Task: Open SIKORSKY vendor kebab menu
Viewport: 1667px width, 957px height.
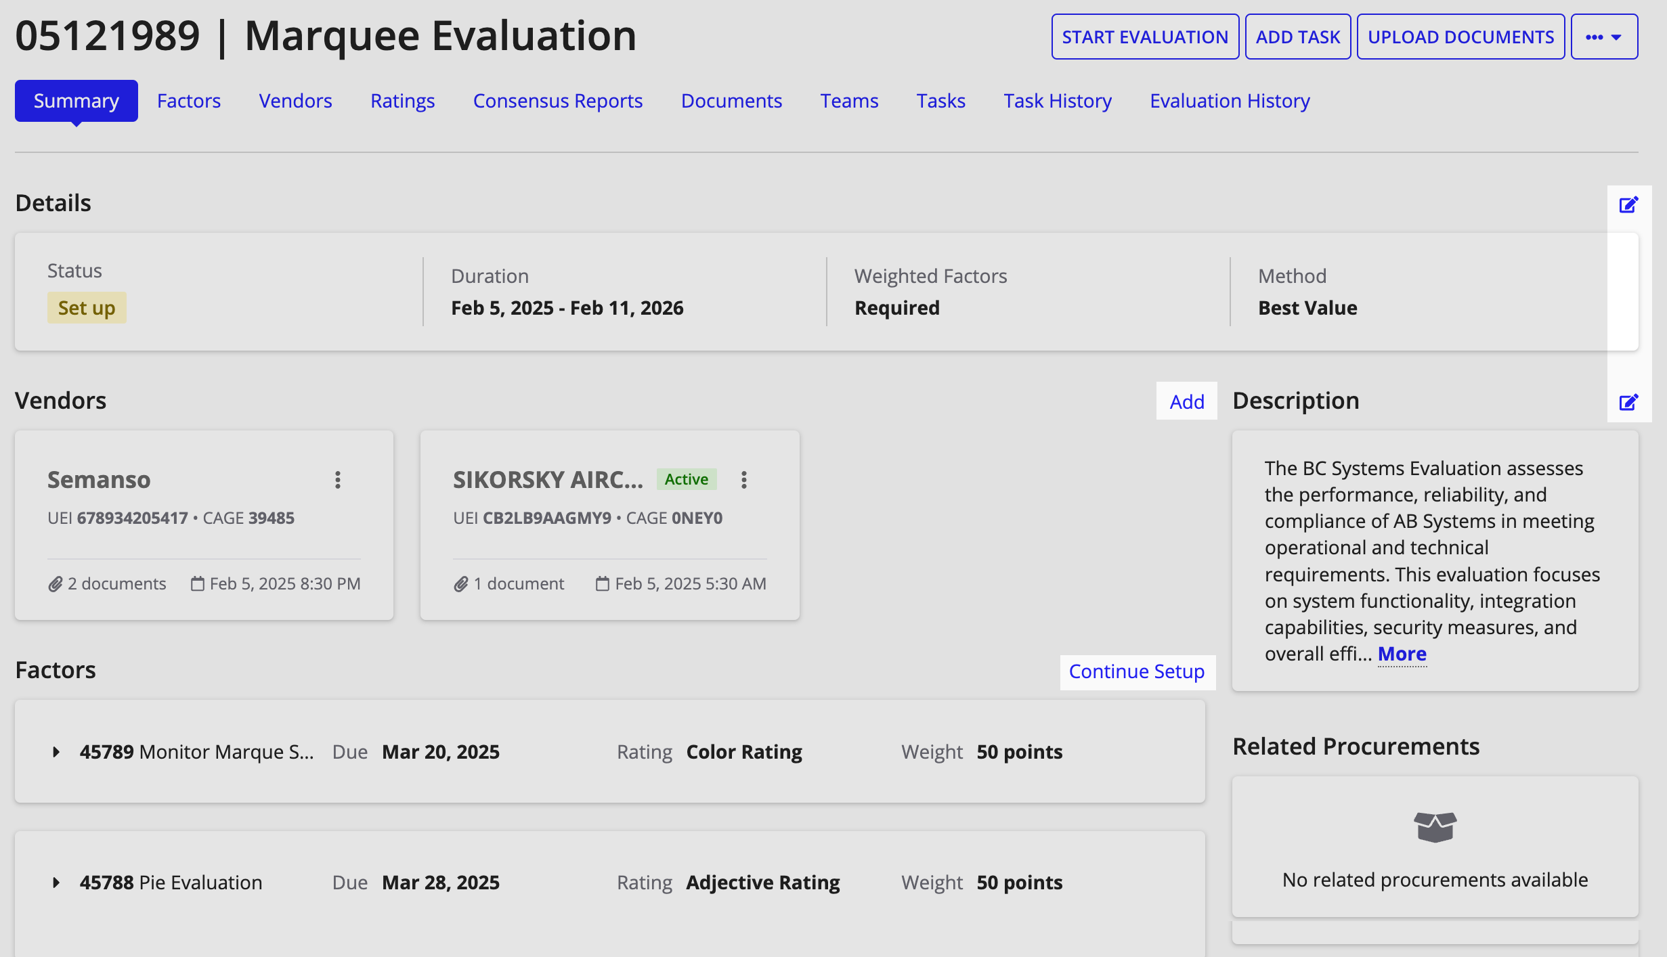Action: tap(744, 480)
